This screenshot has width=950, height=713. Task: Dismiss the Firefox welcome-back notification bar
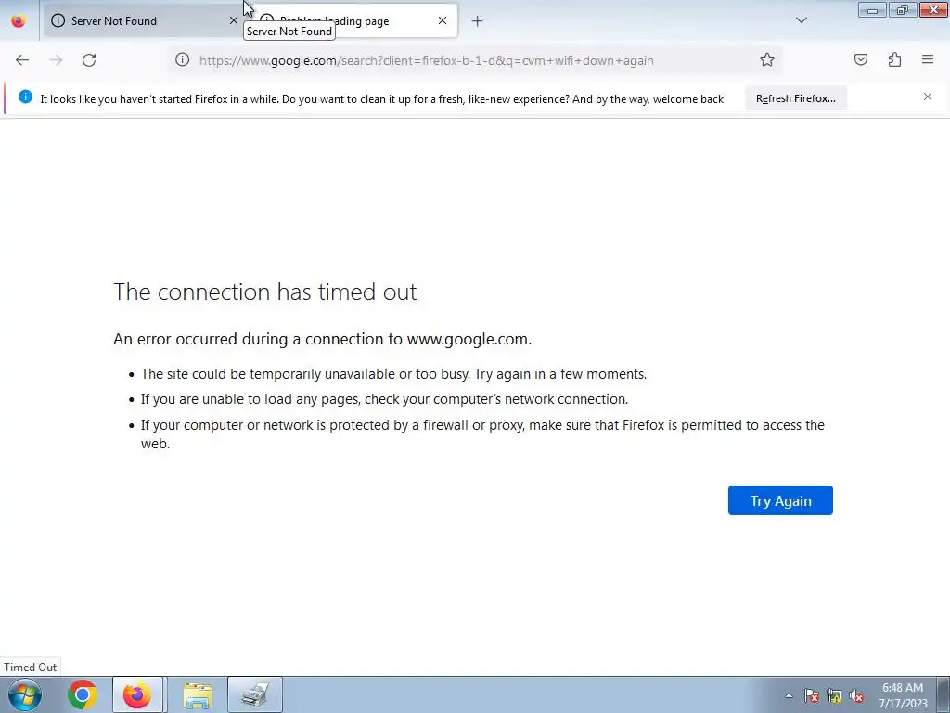pos(928,97)
